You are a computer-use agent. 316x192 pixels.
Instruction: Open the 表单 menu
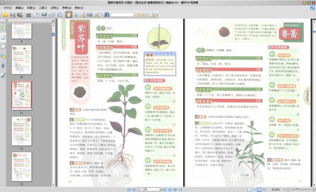[x=66, y=8]
